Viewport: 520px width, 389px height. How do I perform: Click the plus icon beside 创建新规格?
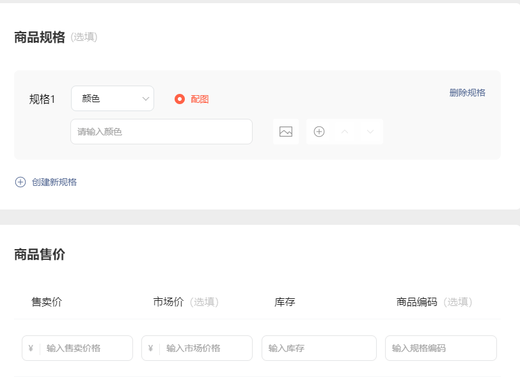pos(20,182)
